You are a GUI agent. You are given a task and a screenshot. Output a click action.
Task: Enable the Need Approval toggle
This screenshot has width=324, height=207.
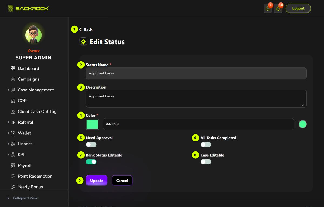coord(91,145)
